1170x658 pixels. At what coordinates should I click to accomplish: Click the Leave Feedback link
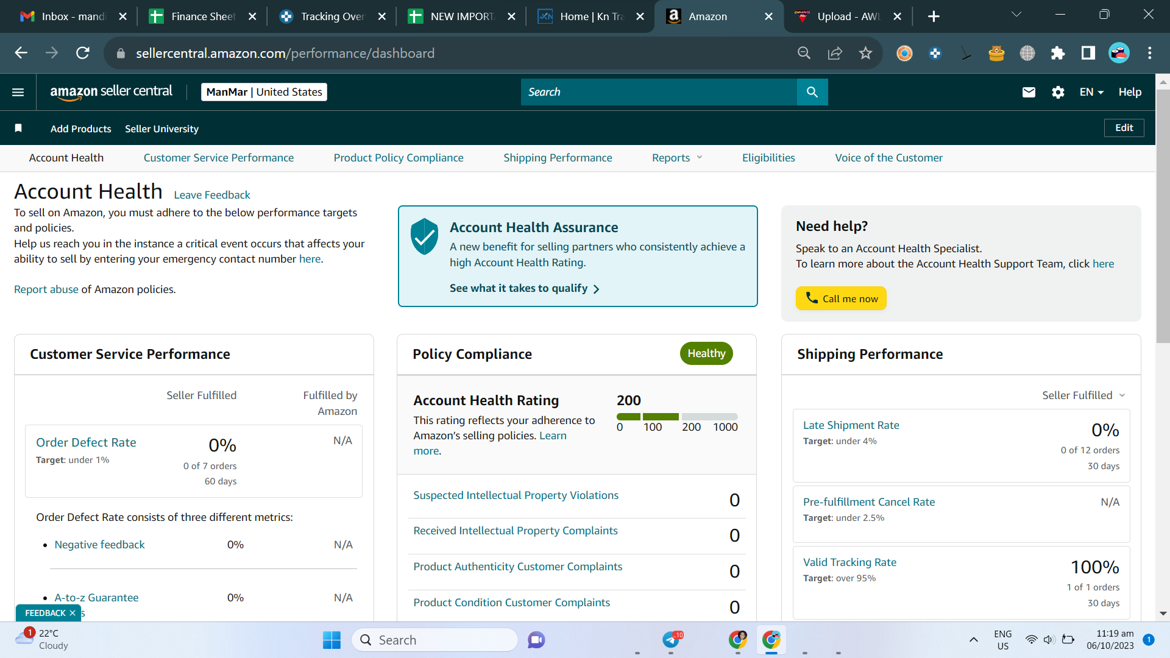212,195
